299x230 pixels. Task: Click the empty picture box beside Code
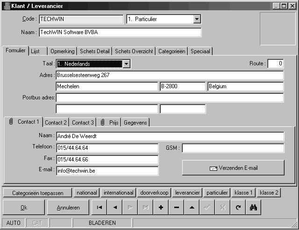(278, 29)
